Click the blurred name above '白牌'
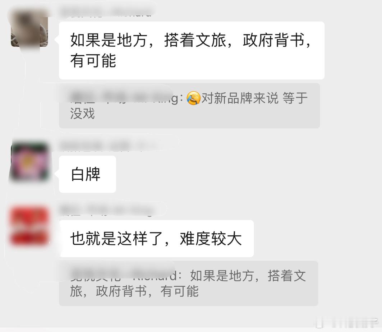Viewport: 382px width, 332px height. click(107, 146)
